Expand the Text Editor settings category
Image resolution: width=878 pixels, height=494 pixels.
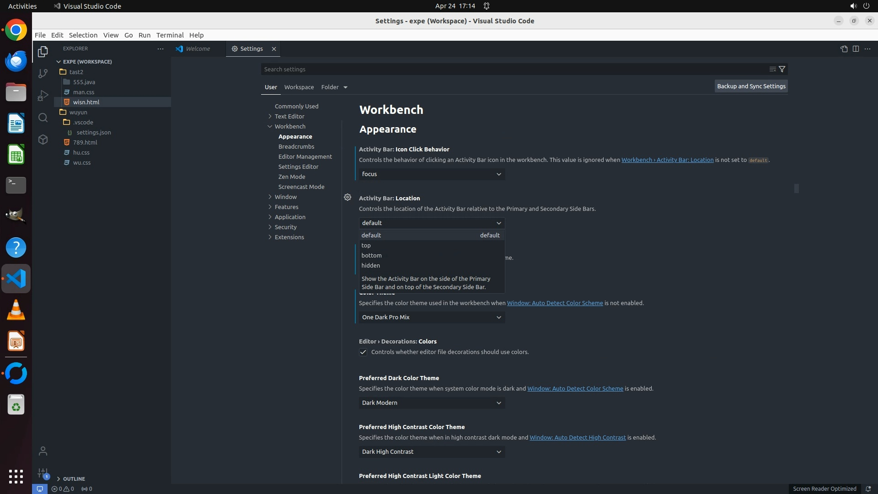point(289,116)
